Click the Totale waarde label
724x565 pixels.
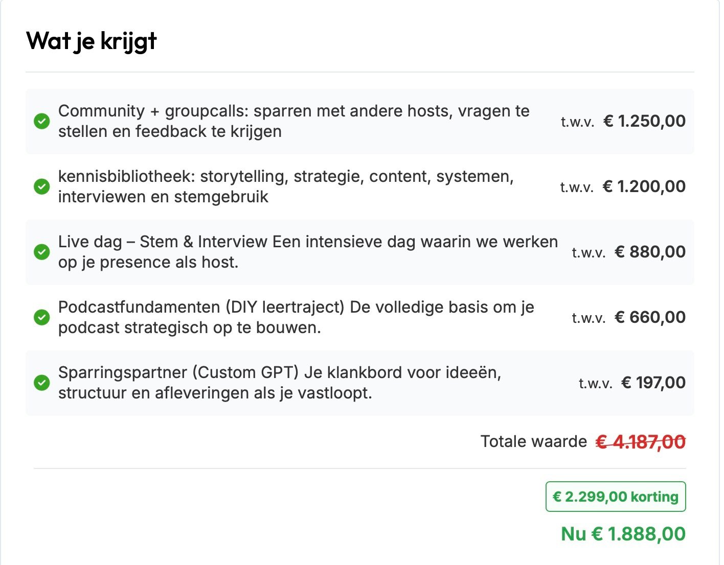[533, 441]
